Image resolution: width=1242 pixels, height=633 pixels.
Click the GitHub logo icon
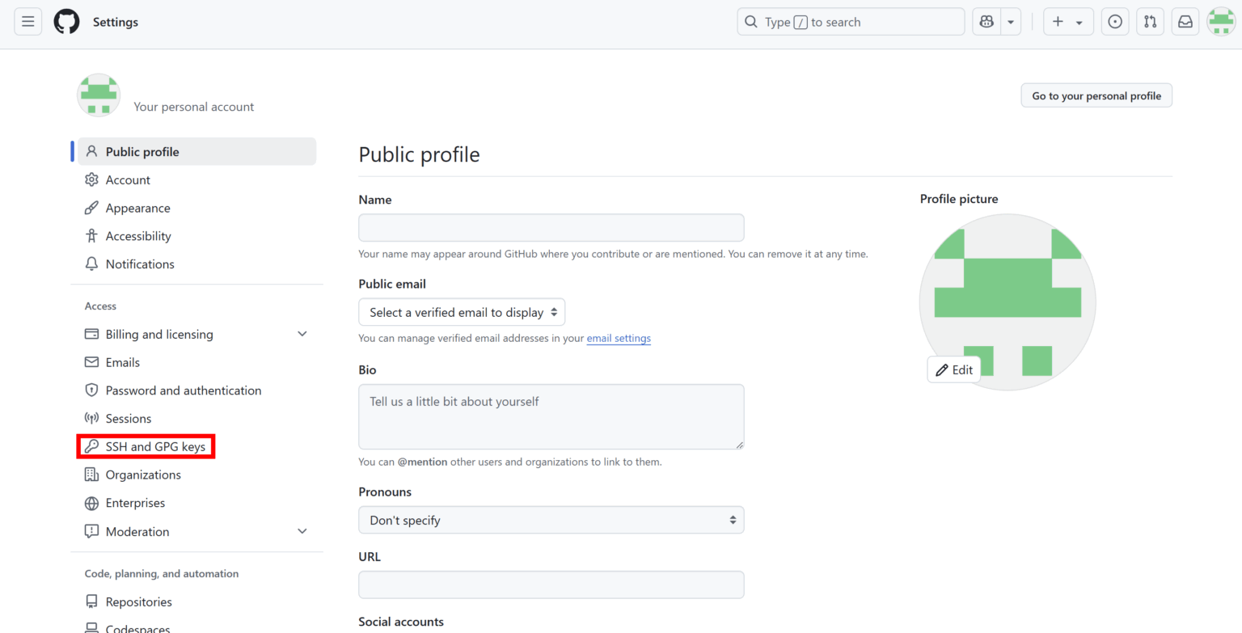[x=66, y=22]
